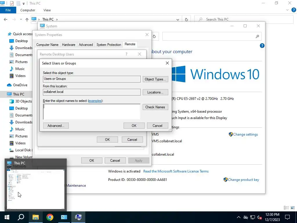Select the Remote tab
Image resolution: width=297 pixels, height=223 pixels.
tap(130, 44)
